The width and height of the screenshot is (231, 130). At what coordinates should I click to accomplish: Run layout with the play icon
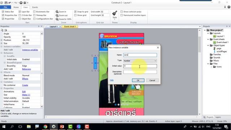21,3
